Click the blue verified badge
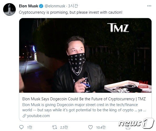Image resolution: width=156 pixels, height=131 pixels. click(41, 6)
